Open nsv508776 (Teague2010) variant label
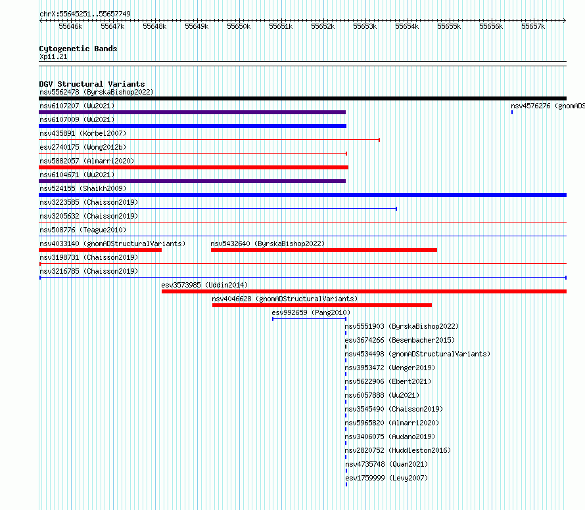The width and height of the screenshot is (585, 510). coord(83,230)
